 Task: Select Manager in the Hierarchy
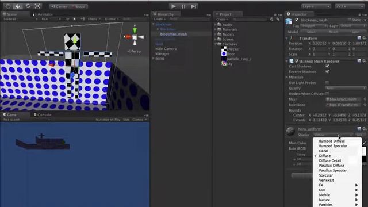(x=162, y=53)
